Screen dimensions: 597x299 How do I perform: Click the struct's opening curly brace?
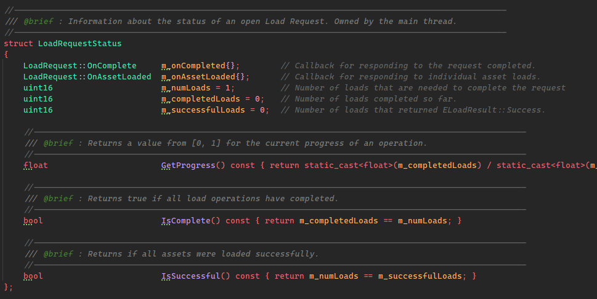click(x=6, y=55)
